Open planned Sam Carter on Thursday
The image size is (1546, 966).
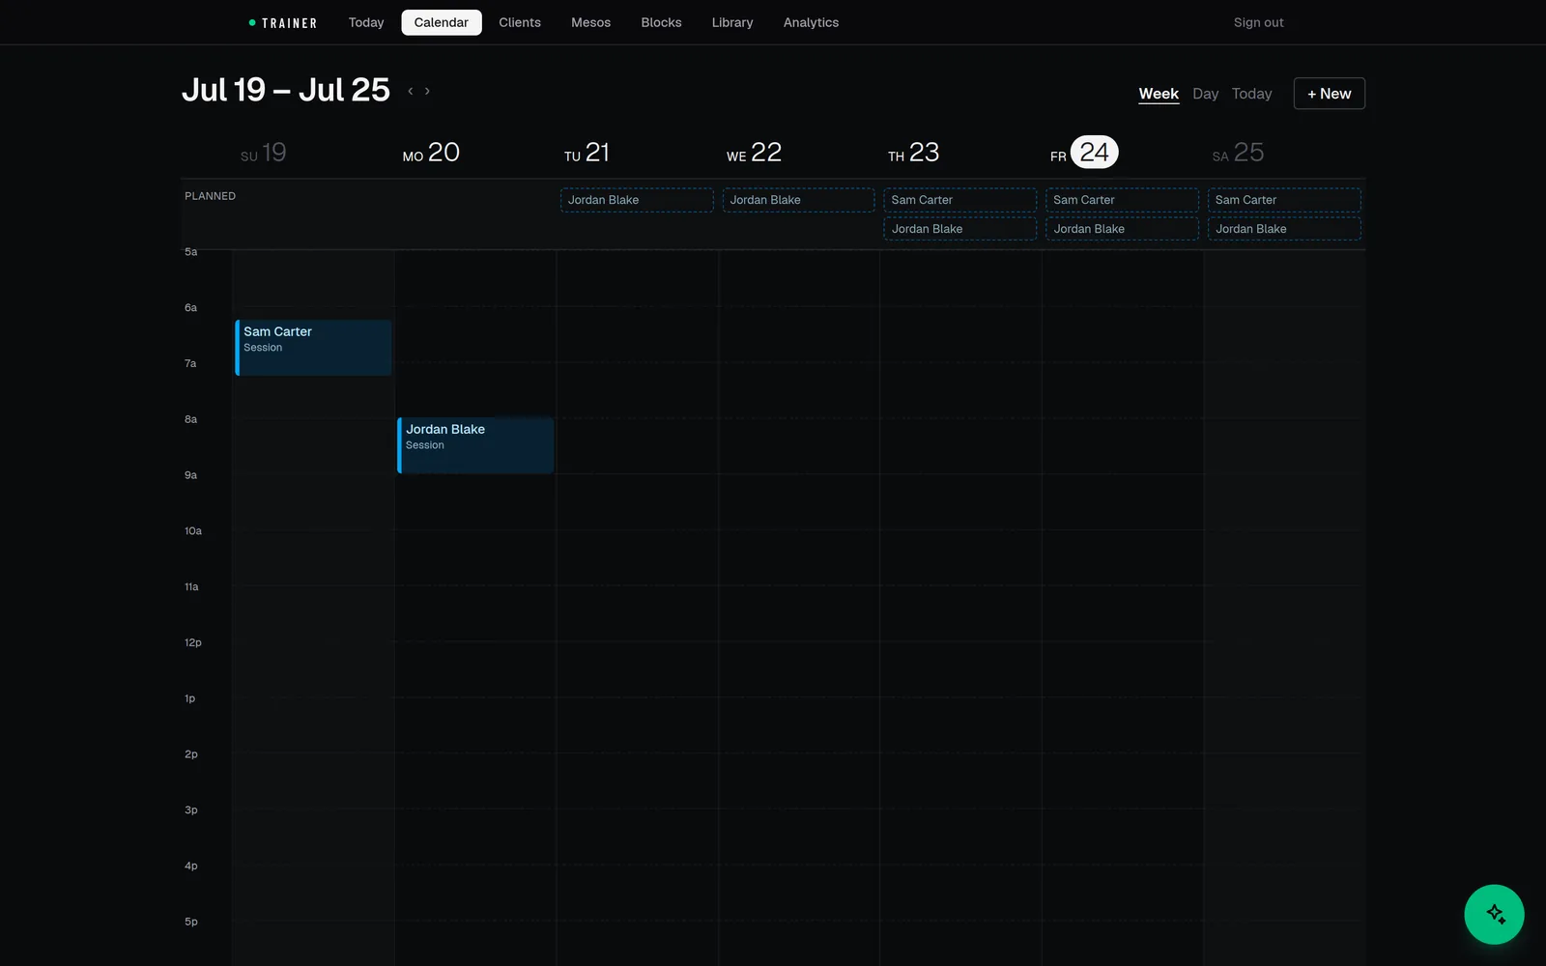point(960,200)
